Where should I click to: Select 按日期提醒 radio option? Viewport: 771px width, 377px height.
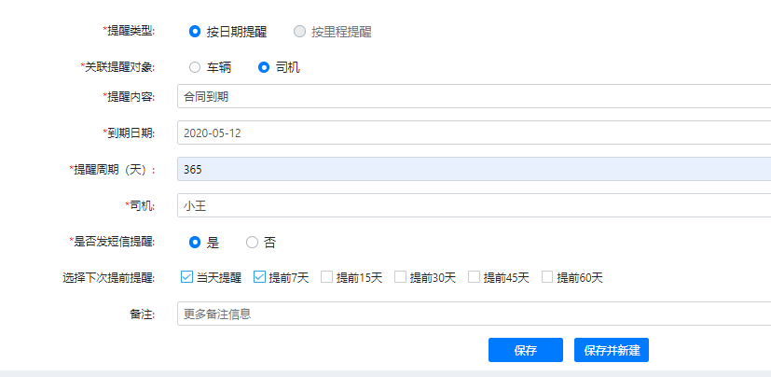[x=195, y=31]
